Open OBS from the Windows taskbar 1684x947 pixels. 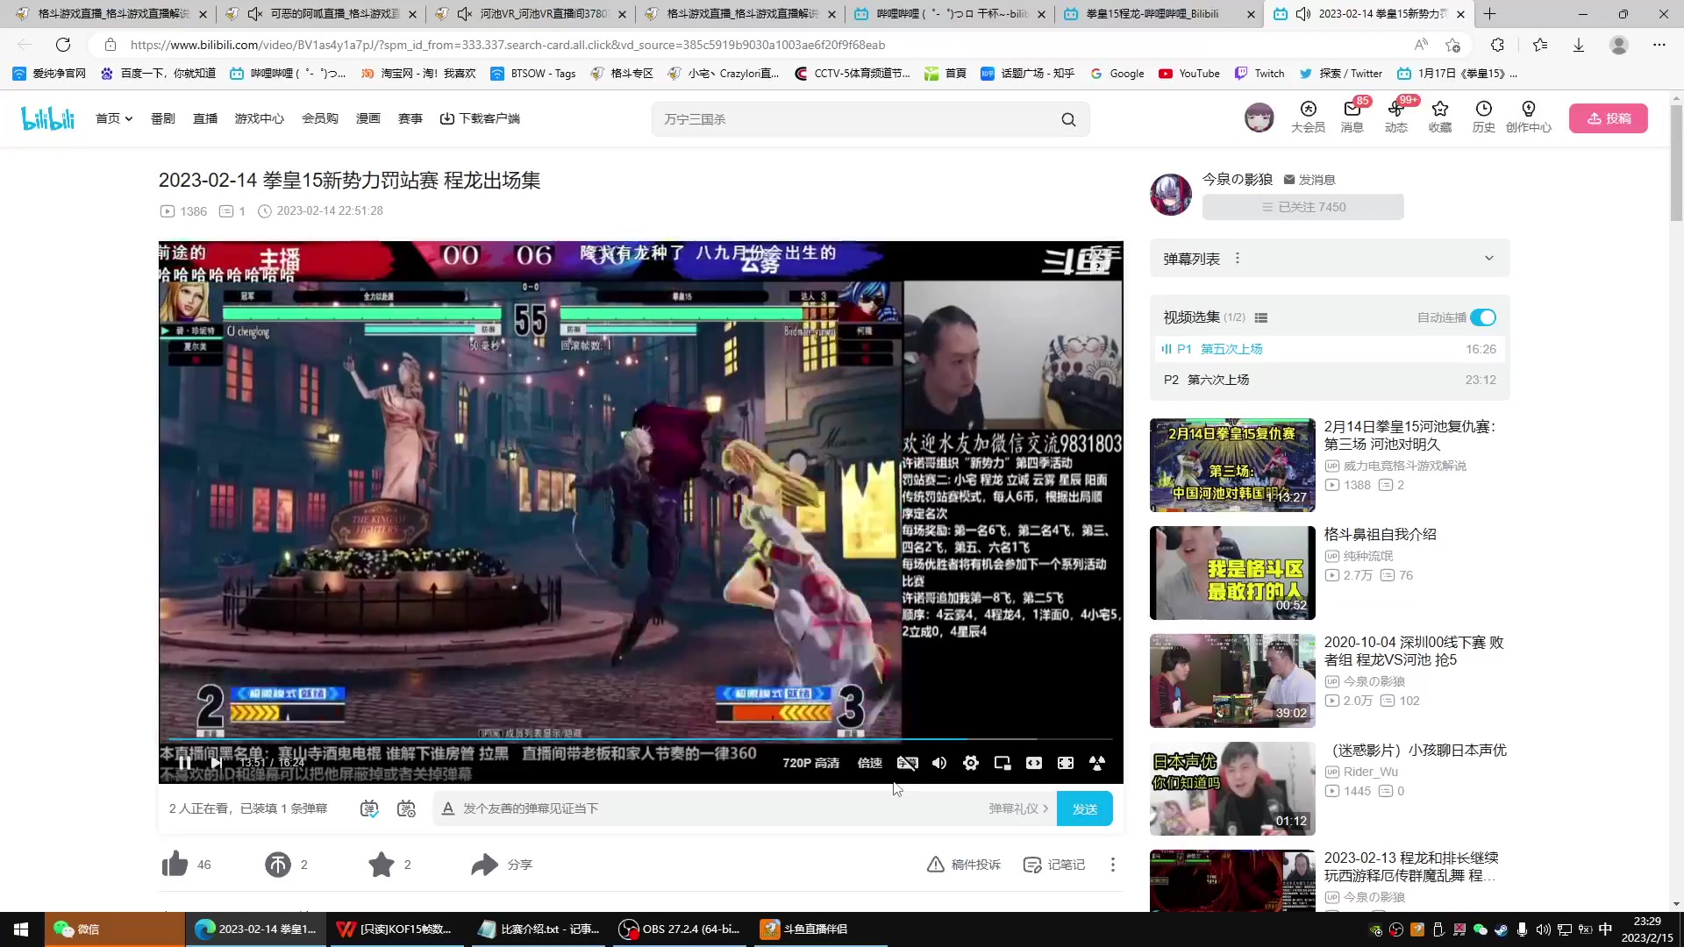tap(681, 929)
